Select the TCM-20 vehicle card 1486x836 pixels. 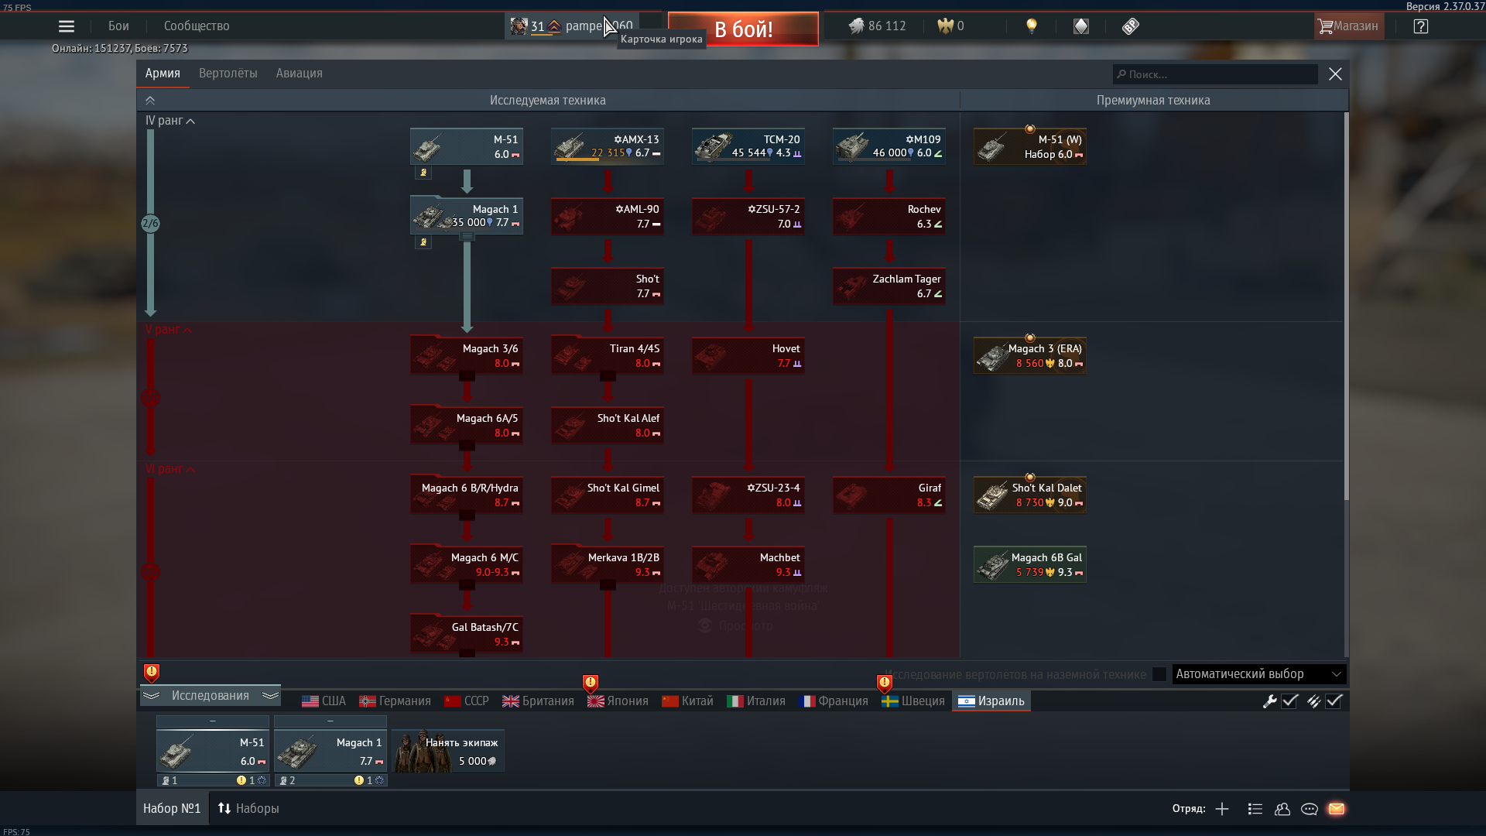748,146
